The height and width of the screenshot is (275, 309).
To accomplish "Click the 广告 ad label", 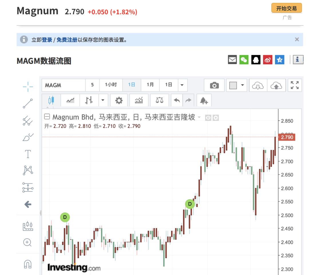I will [287, 17].
